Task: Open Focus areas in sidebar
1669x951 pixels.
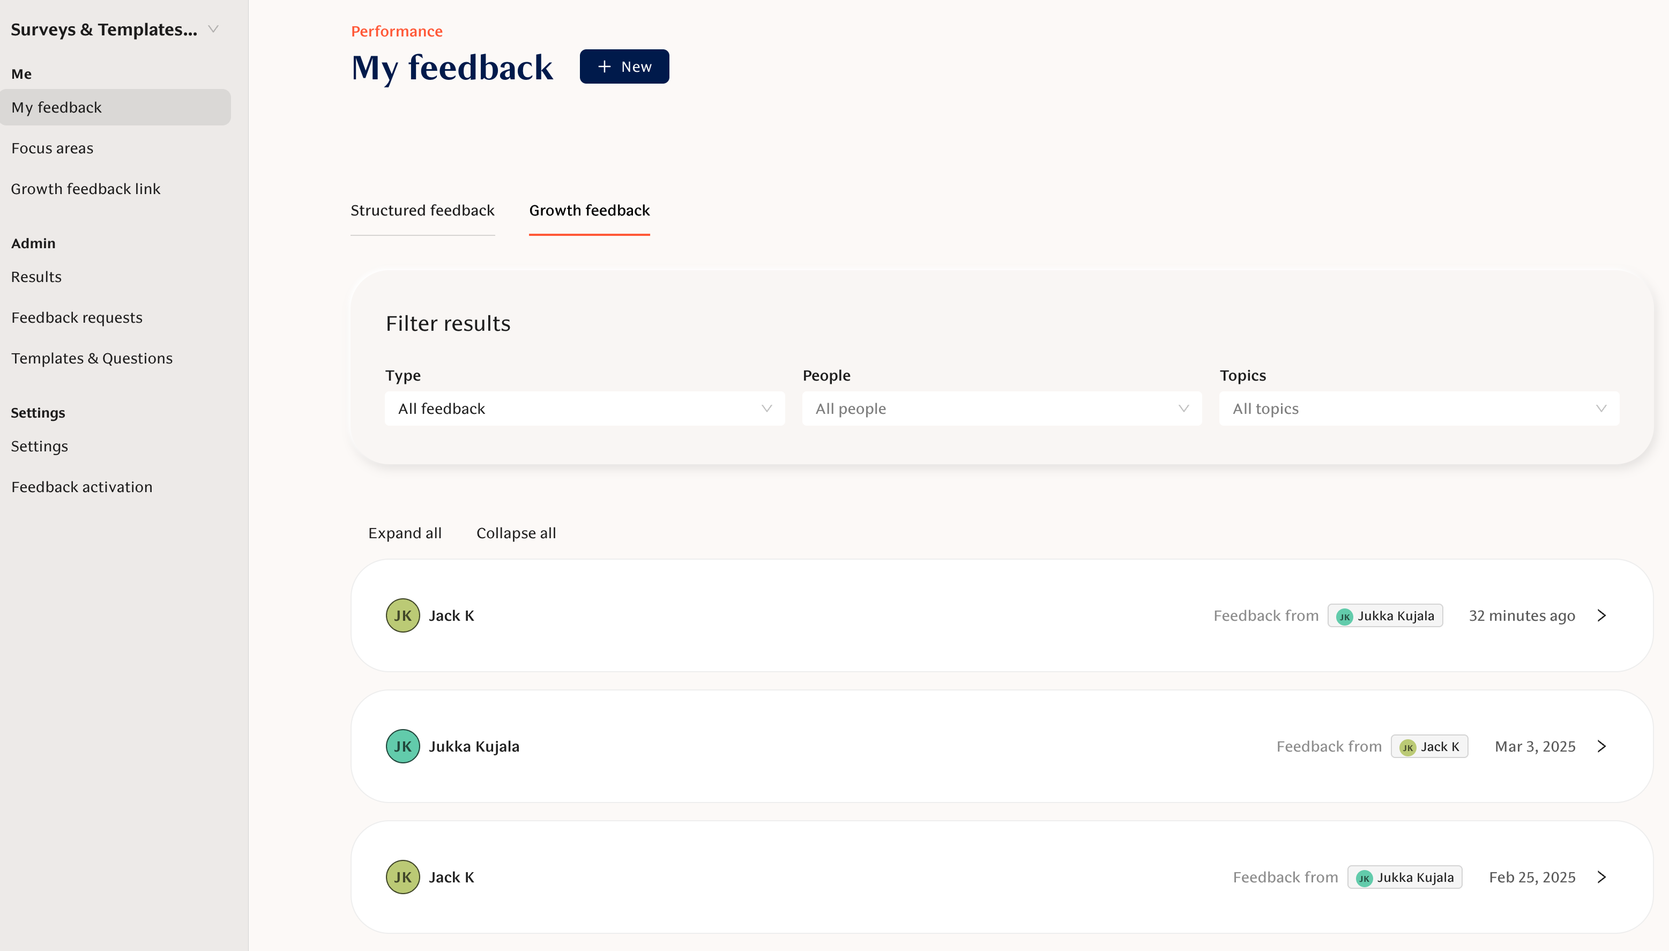Action: 52,148
